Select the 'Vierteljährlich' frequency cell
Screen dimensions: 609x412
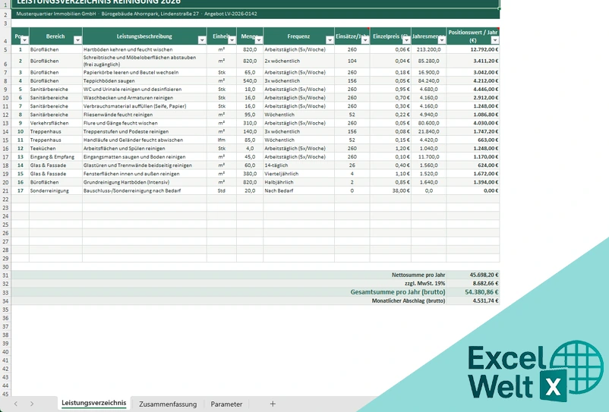pos(298,175)
